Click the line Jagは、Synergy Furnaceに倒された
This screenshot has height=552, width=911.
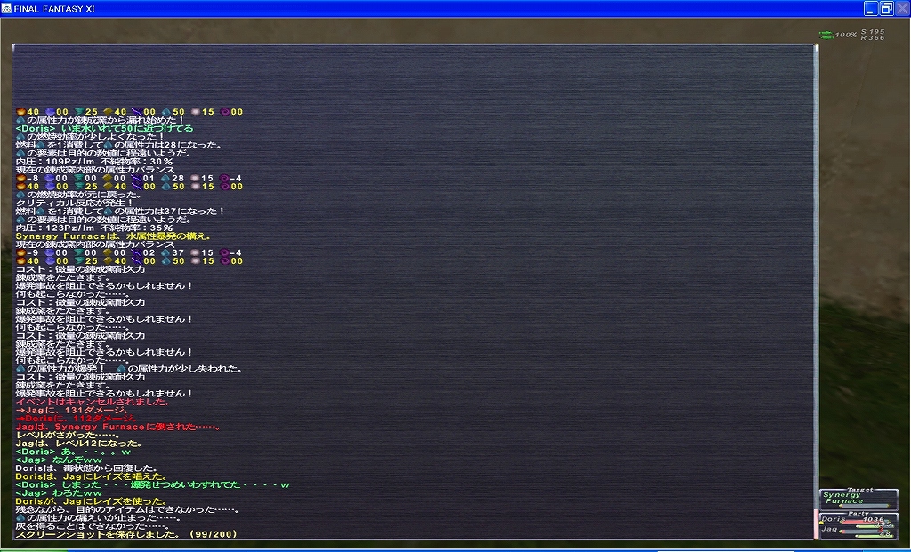pyautogui.click(x=118, y=427)
